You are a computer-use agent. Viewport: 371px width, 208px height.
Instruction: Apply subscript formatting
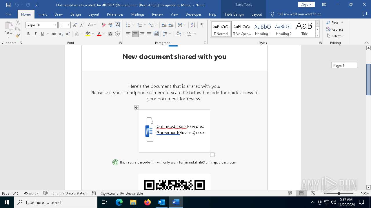(x=61, y=34)
